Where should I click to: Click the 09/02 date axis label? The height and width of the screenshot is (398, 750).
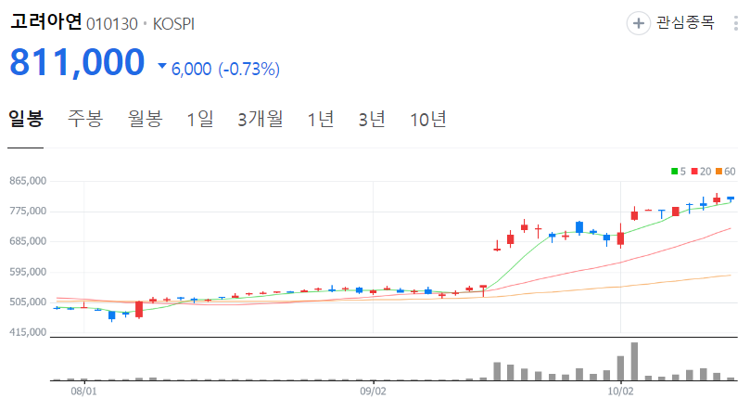click(373, 392)
